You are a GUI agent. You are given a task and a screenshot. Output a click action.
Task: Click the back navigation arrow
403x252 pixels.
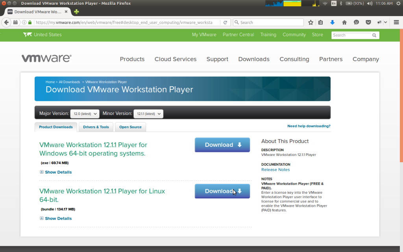coord(6,22)
